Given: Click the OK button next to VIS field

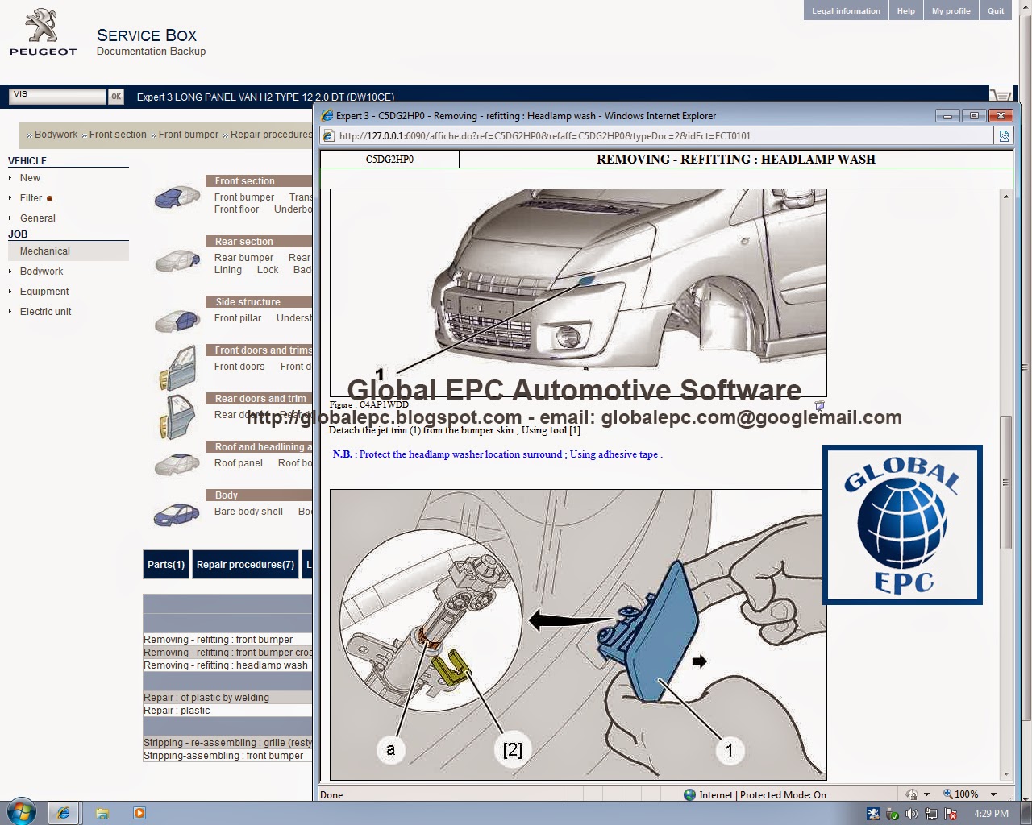Looking at the screenshot, I should click(115, 95).
